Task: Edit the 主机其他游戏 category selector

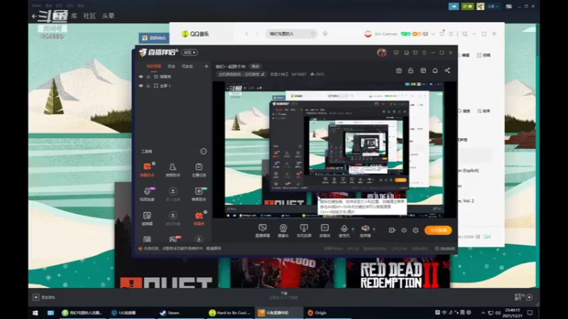Action: click(241, 74)
